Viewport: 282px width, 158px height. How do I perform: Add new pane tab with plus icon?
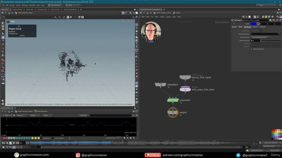click(x=81, y=9)
